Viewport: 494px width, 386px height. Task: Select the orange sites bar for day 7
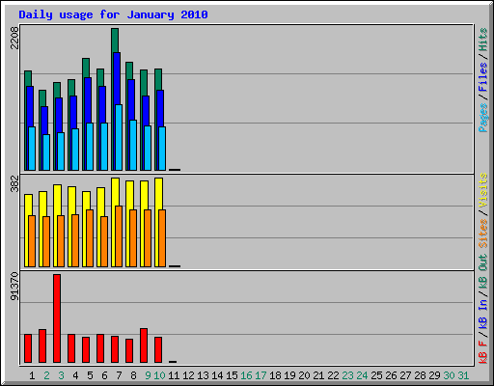119,236
